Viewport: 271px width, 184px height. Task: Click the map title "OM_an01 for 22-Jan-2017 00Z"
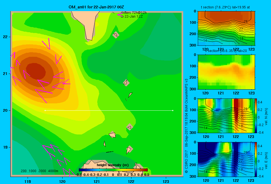96,7
